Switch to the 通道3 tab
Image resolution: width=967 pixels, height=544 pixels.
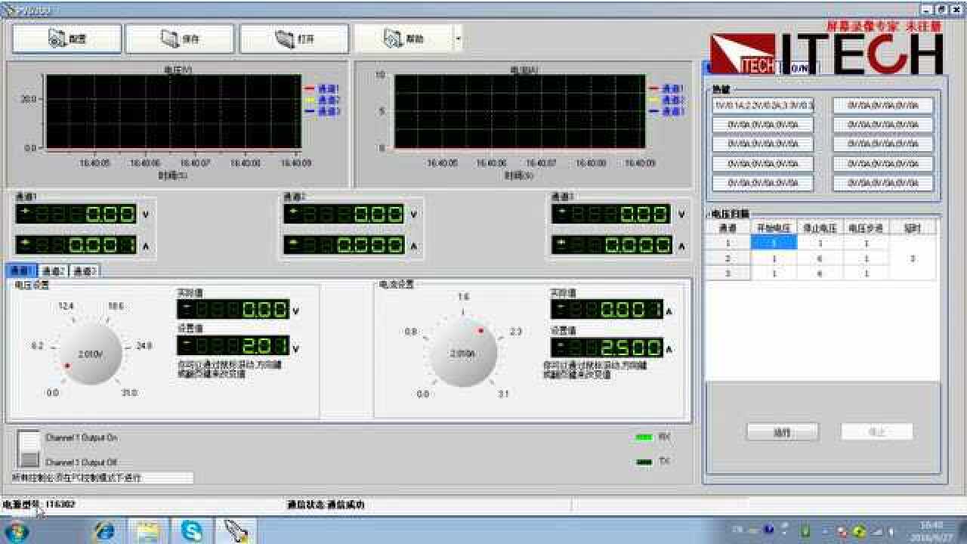tap(85, 271)
